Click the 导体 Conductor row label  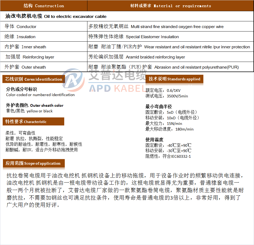[21, 26]
